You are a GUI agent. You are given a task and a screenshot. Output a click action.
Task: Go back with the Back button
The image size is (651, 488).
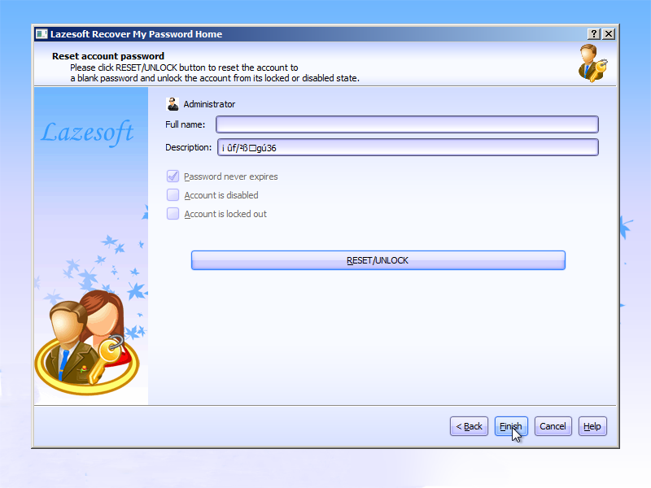(x=470, y=426)
